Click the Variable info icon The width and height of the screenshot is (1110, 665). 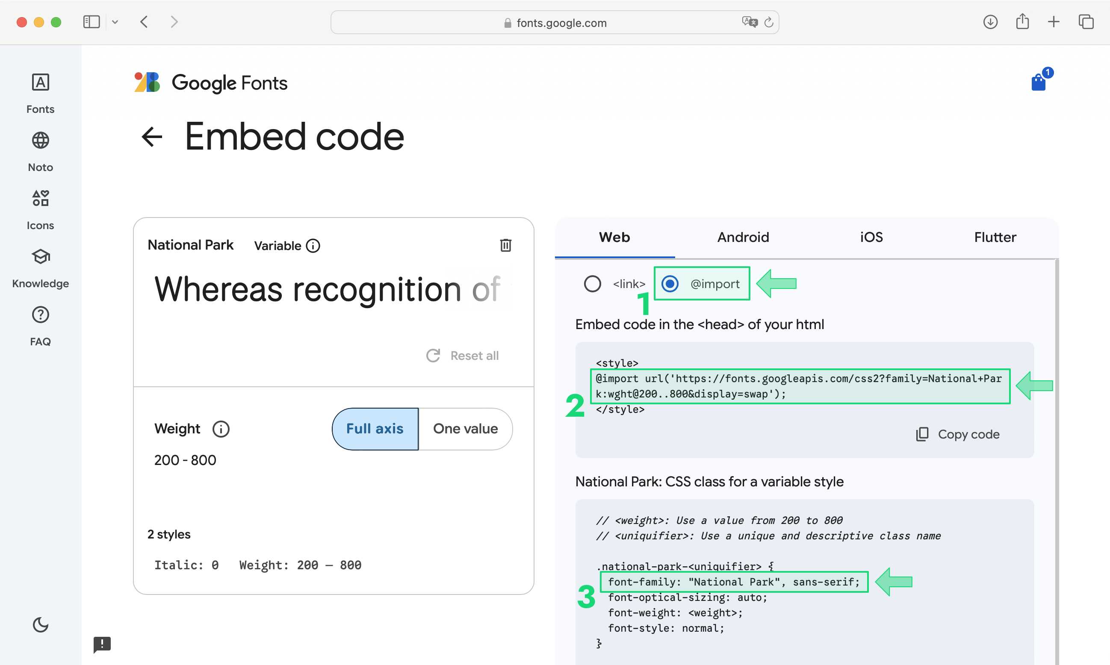313,246
